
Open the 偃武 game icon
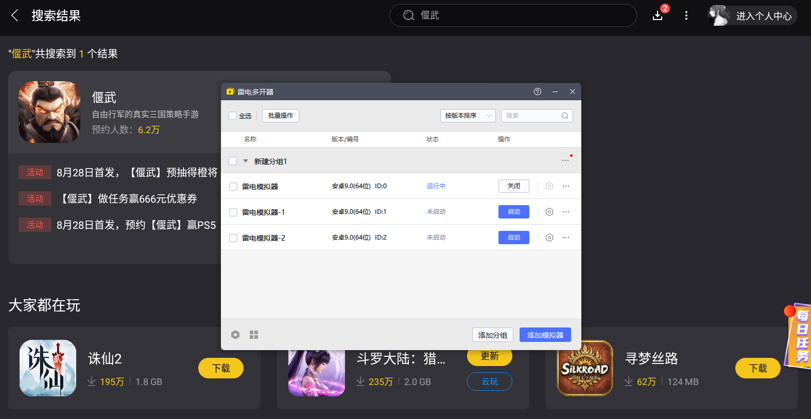(x=49, y=112)
